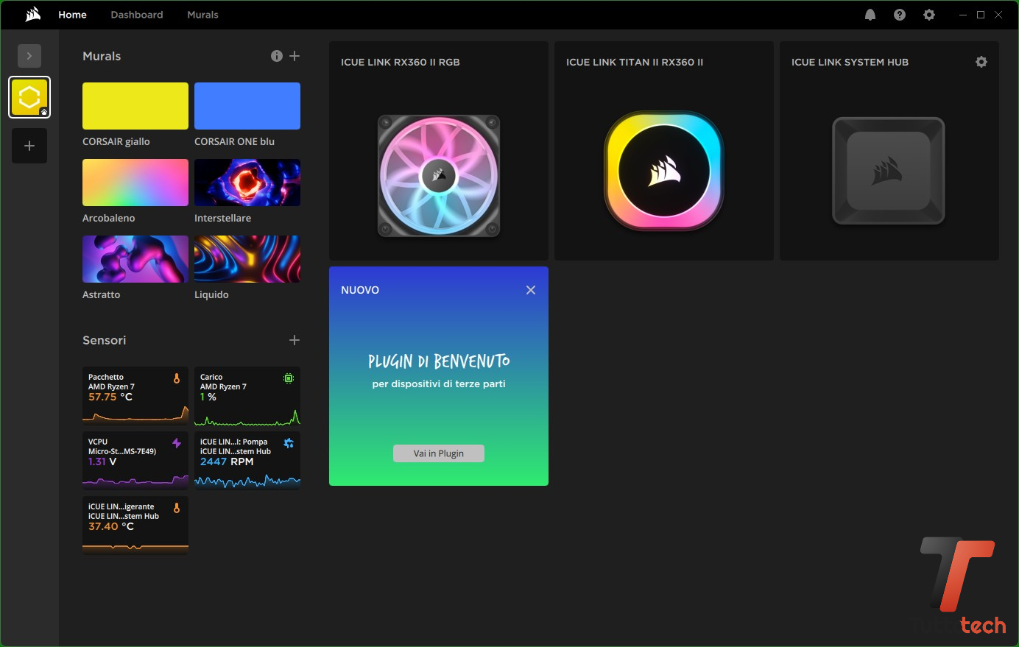Screen dimensions: 1019x647
Task: Click the "ICUE LINK SYSTEM HUB" card title
Action: click(x=850, y=62)
